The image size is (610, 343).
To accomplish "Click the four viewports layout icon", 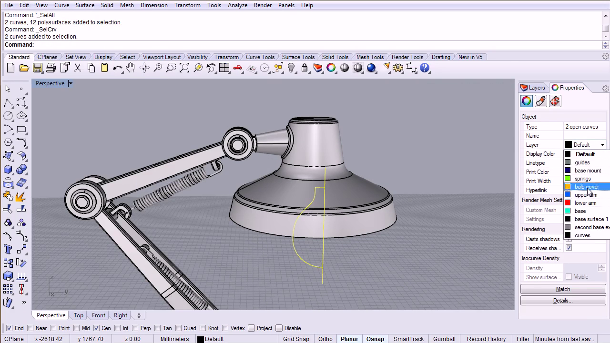I will [224, 68].
